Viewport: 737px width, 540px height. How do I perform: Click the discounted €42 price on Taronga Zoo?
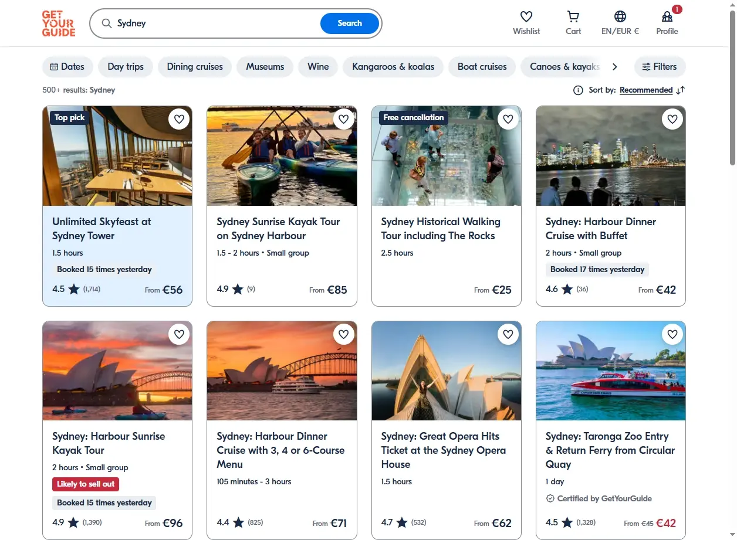click(x=666, y=523)
